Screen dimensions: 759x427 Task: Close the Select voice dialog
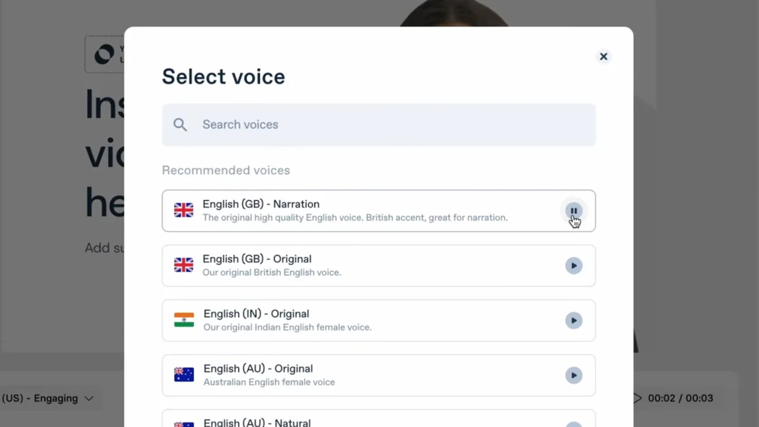point(603,57)
